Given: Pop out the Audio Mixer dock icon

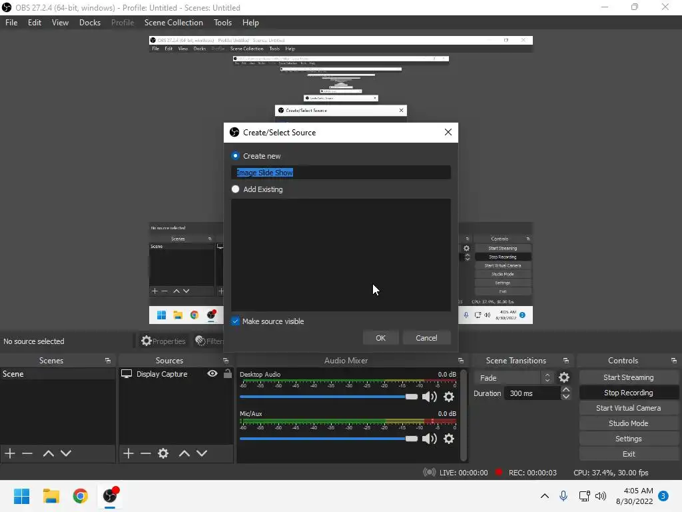Looking at the screenshot, I should click(461, 361).
